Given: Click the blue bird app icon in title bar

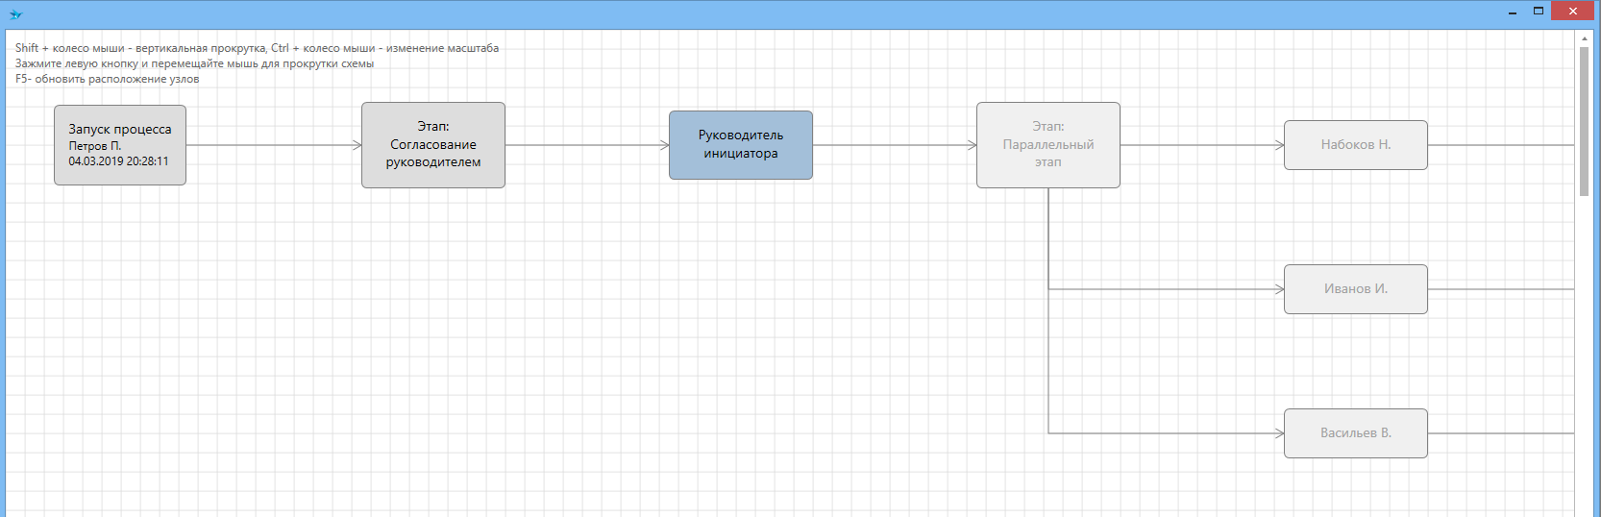Looking at the screenshot, I should point(15,14).
